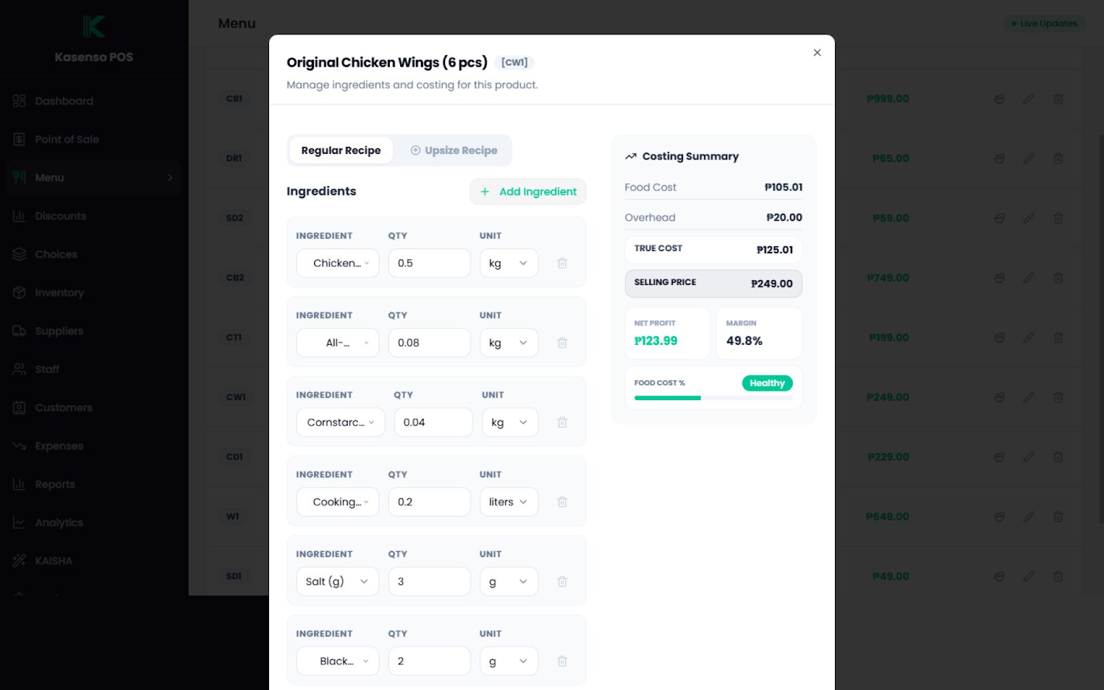Remove the All- ingredient row via trash icon
This screenshot has width=1104, height=690.
pyautogui.click(x=562, y=342)
